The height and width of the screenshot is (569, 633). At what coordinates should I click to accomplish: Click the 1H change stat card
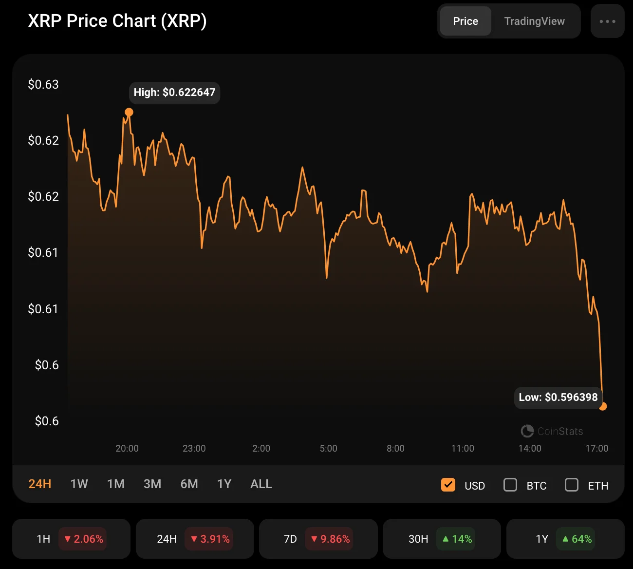pos(71,539)
